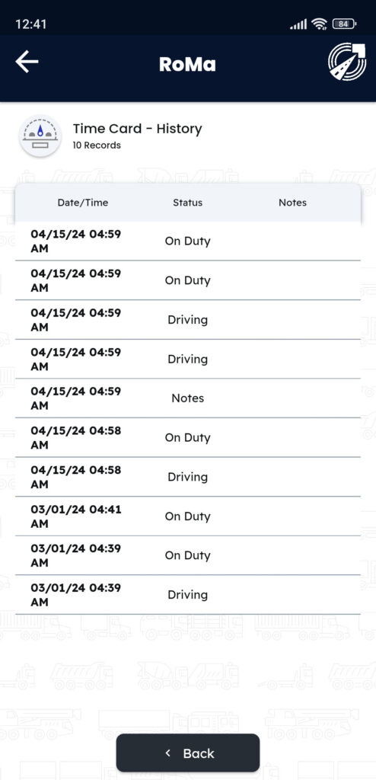Tap the cellular signal bars icon

pyautogui.click(x=298, y=24)
